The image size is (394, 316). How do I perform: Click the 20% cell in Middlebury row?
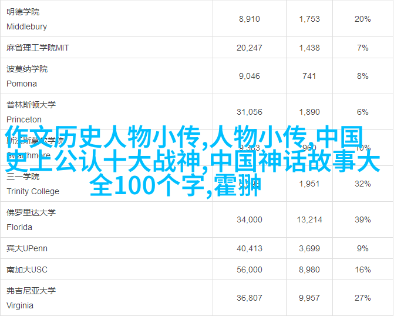pyautogui.click(x=363, y=19)
